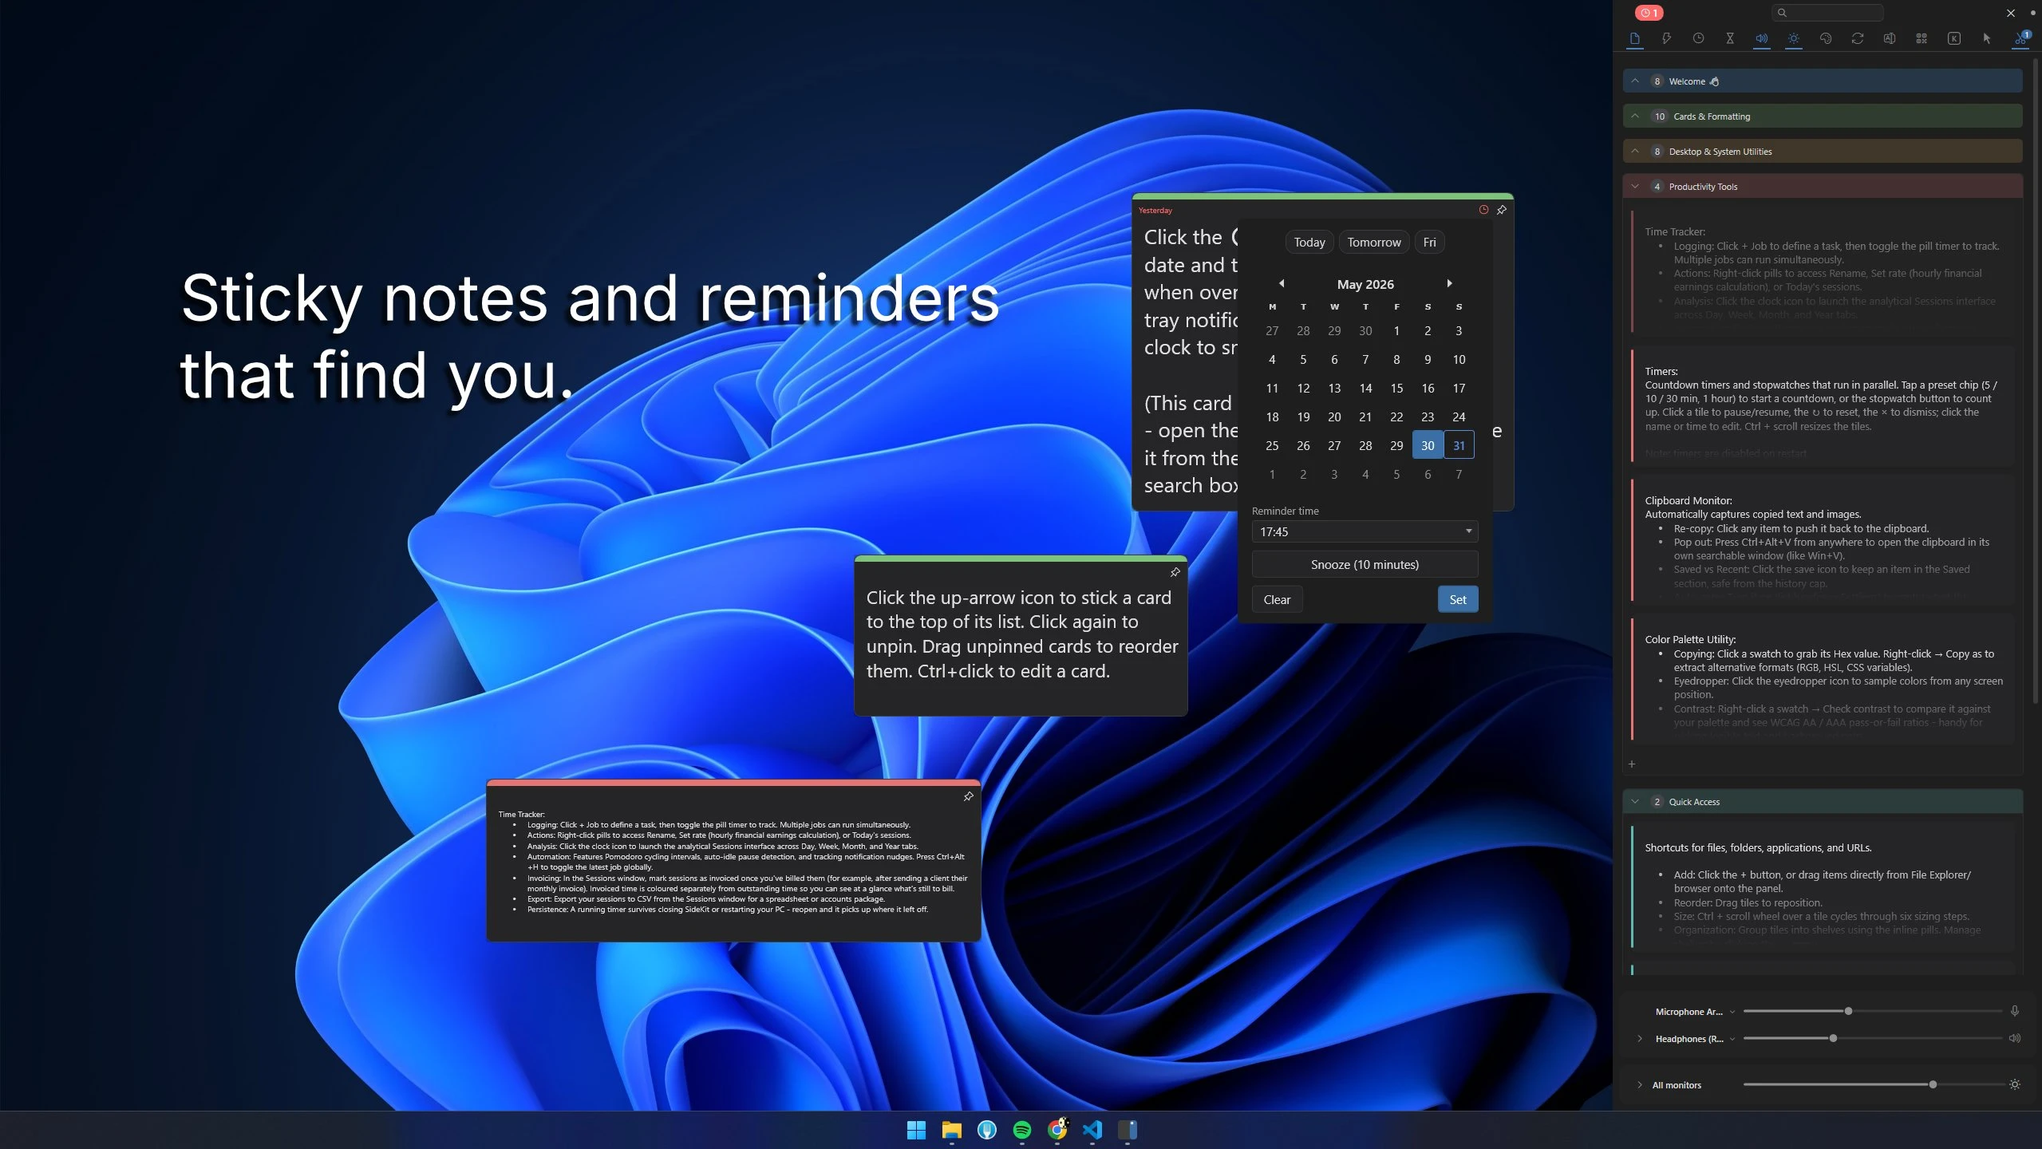Open Spotify from the taskbar
This screenshot has width=2042, height=1149.
[x=1021, y=1130]
